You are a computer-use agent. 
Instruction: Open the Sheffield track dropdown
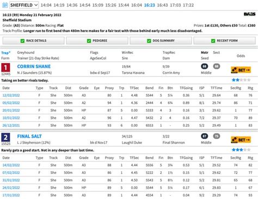coord(24,5)
